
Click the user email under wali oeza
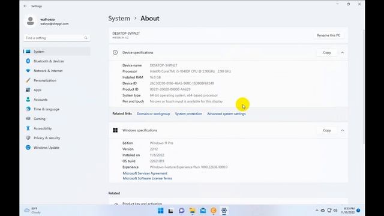(55, 24)
